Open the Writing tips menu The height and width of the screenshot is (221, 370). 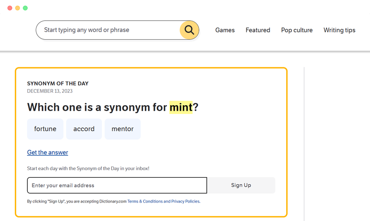[x=339, y=30]
